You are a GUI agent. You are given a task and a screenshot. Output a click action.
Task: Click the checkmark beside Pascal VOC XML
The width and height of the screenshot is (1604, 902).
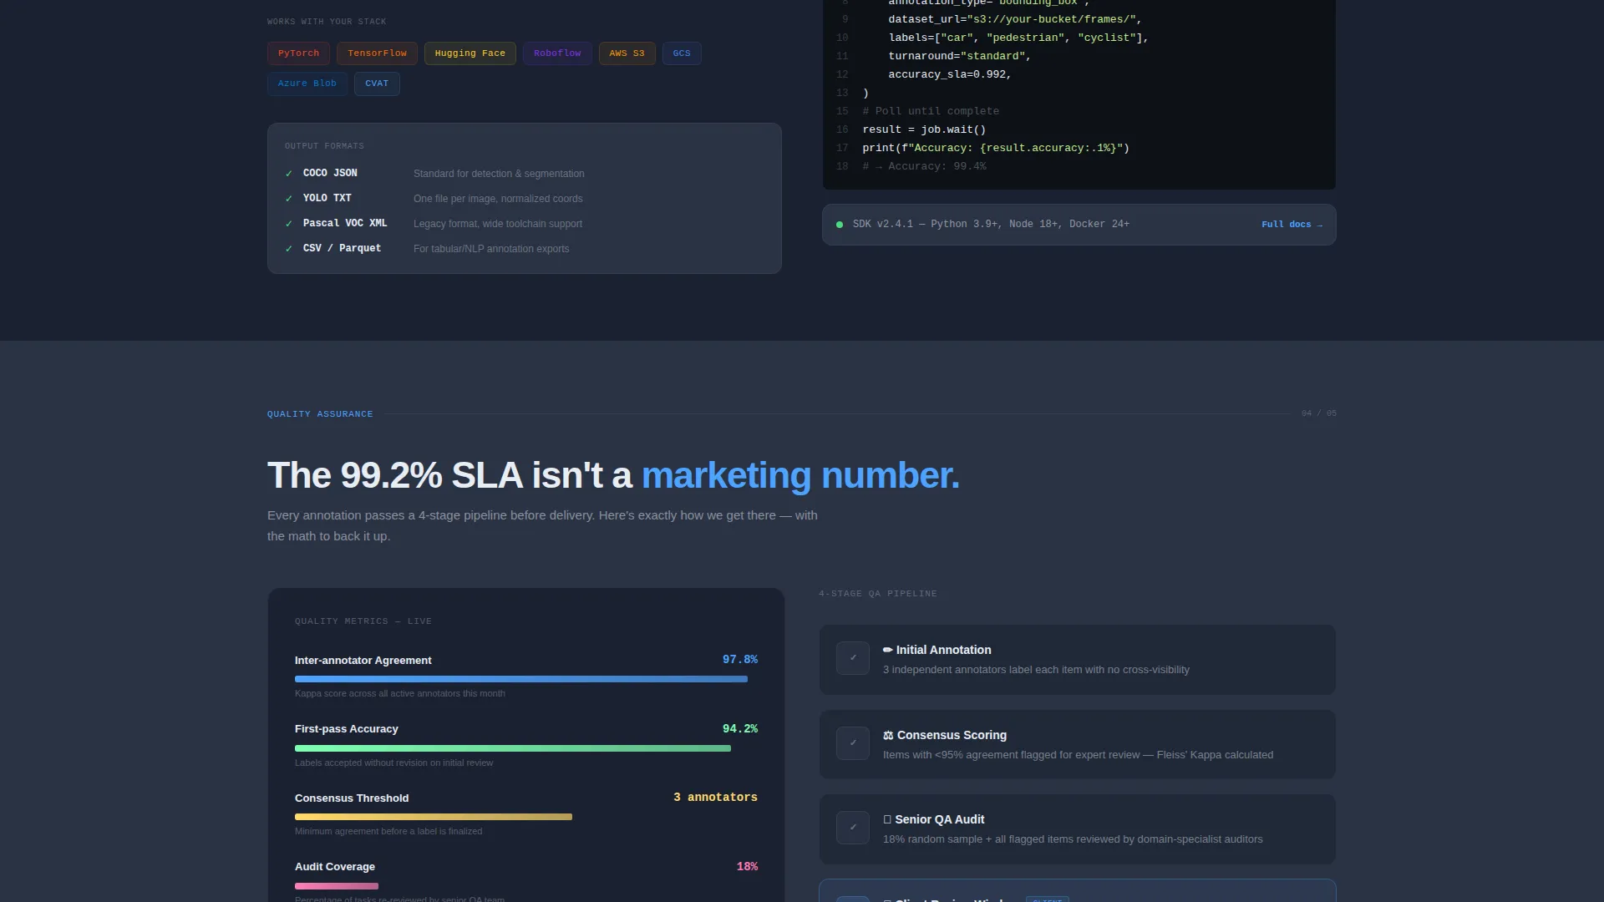coord(289,224)
